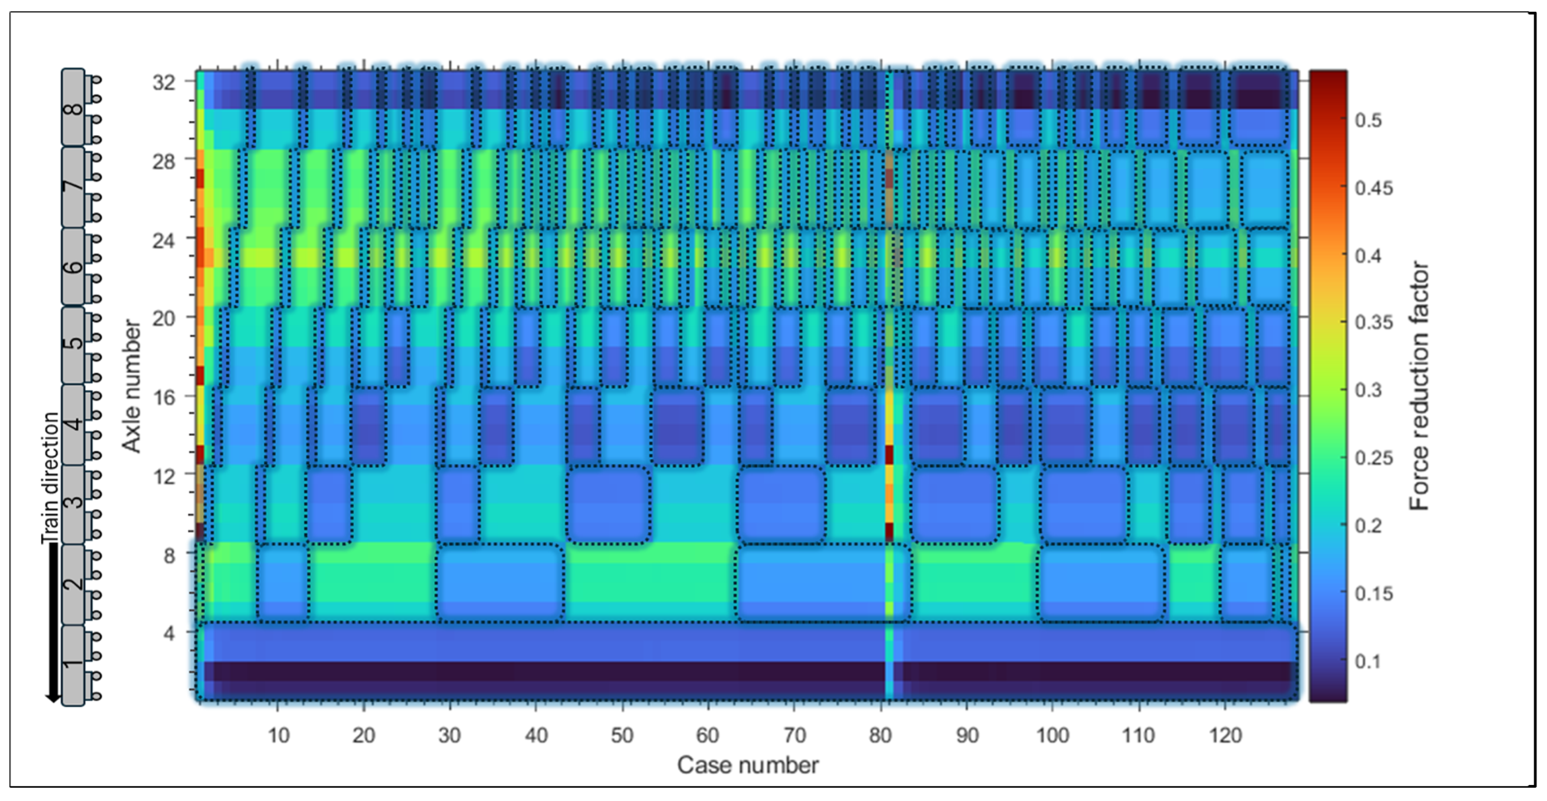Click x-axis tick label 80

tap(880, 735)
